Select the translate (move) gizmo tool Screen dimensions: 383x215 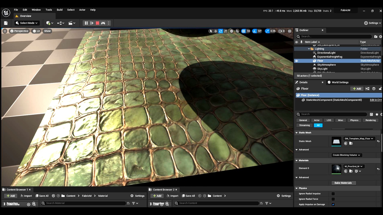216,31
